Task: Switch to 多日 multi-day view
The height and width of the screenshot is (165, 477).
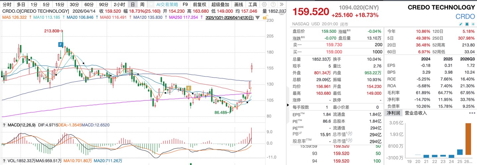Action: [x=21, y=5]
